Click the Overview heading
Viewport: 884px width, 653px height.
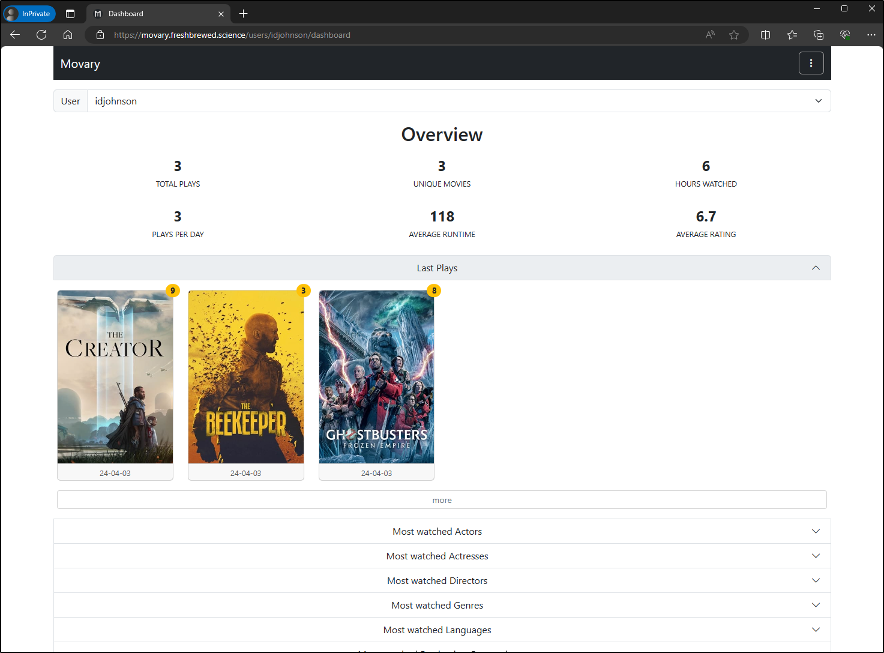(442, 134)
